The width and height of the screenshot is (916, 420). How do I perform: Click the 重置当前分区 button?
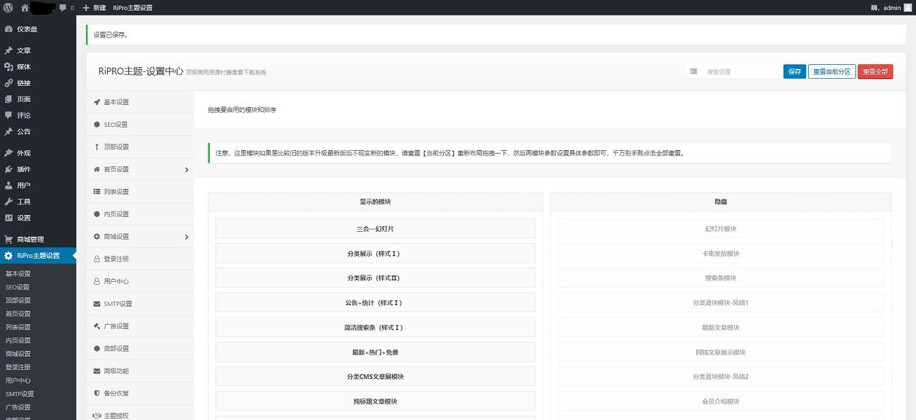coord(832,72)
